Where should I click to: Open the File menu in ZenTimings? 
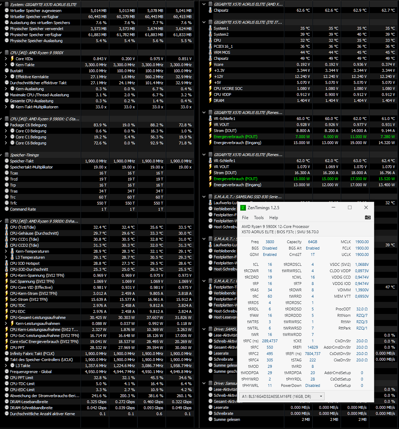pyautogui.click(x=245, y=218)
